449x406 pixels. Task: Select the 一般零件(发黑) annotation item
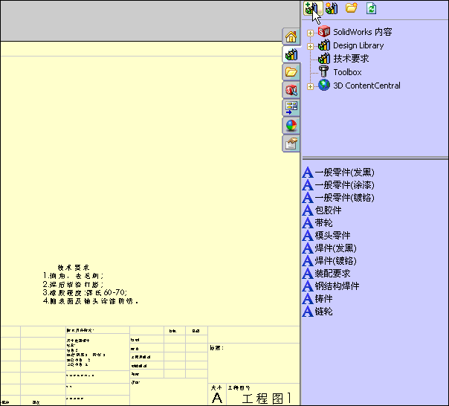coord(338,173)
